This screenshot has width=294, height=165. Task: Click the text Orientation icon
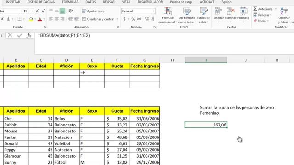[x=70, y=11]
